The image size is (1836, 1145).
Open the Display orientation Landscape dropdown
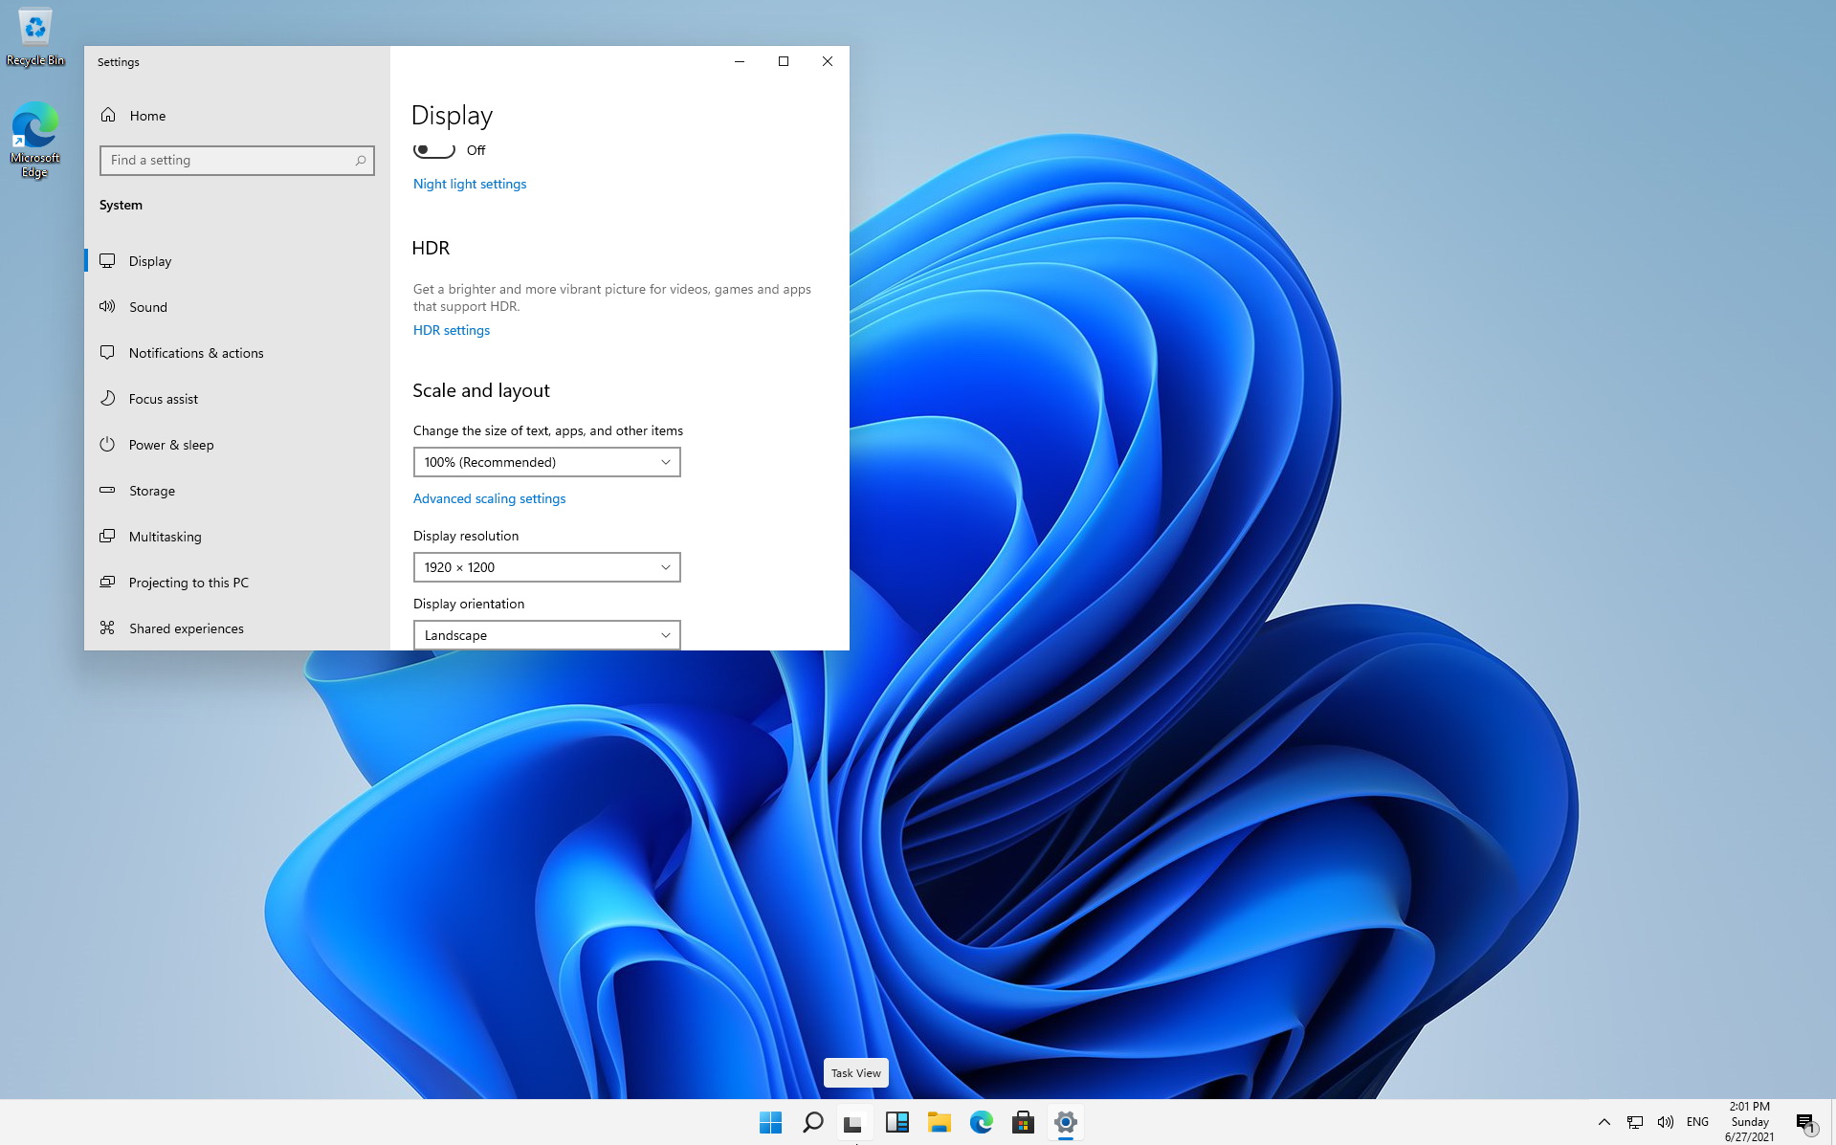pos(546,635)
